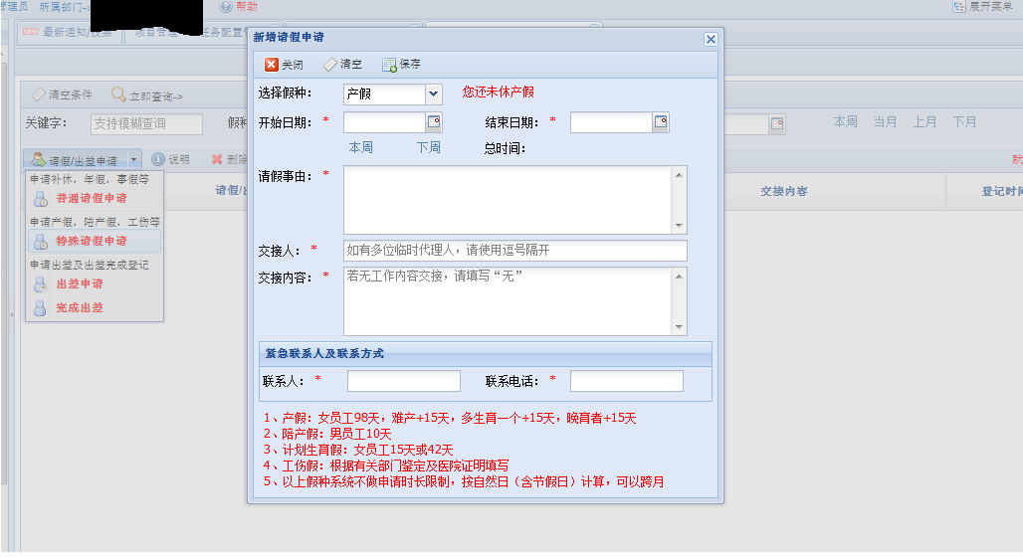Click the 清空 eraser icon in dialog
Screen dimensions: 1023x558
330,65
